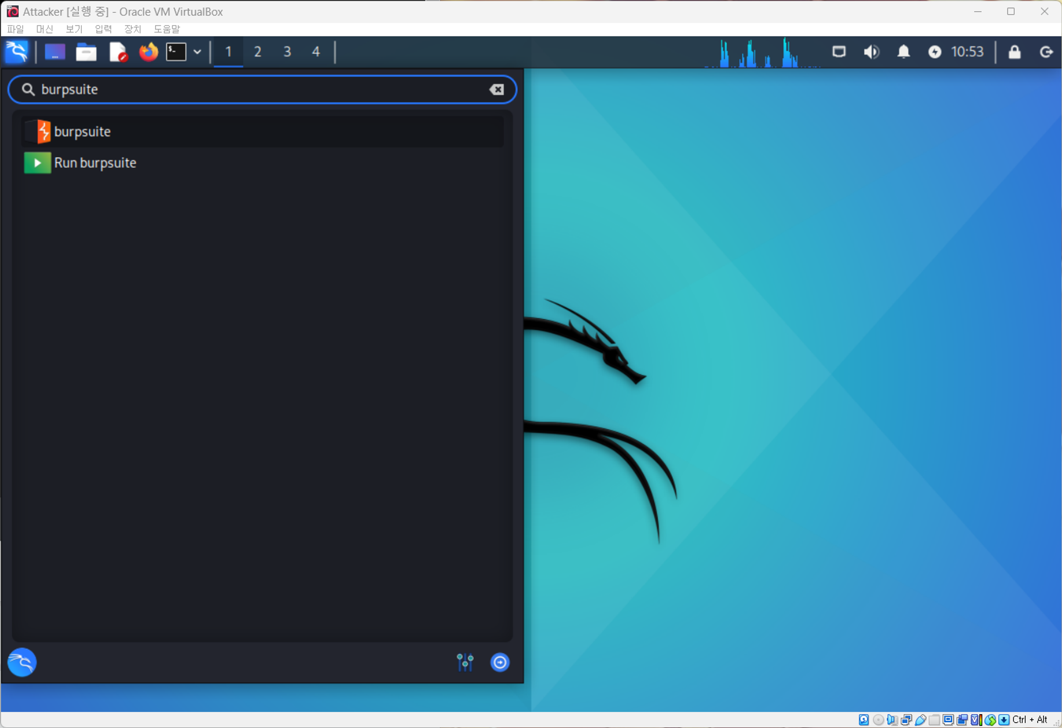
Task: Launch the burpsuite application result
Action: click(x=262, y=132)
